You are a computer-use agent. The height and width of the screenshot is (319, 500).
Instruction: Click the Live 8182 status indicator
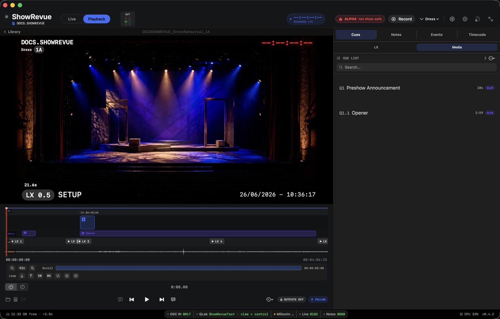[308, 314]
